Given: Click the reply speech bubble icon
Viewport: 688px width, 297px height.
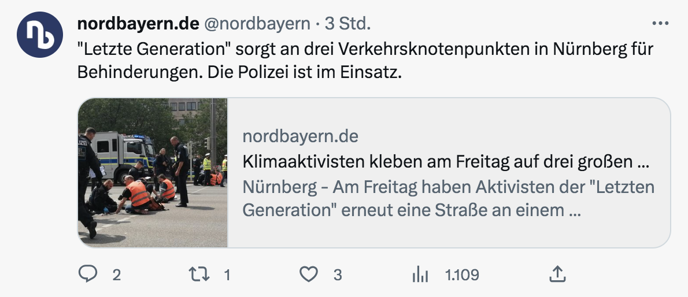Looking at the screenshot, I should tap(88, 274).
